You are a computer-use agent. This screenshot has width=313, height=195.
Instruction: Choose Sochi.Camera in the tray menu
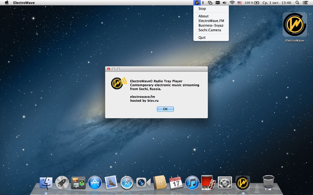(x=211, y=30)
